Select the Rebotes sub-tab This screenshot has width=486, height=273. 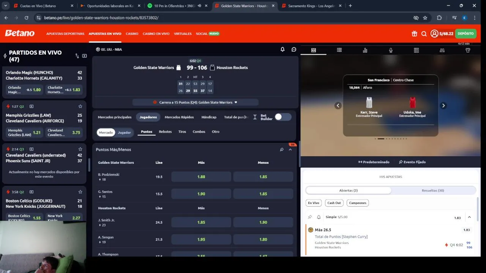point(165,132)
